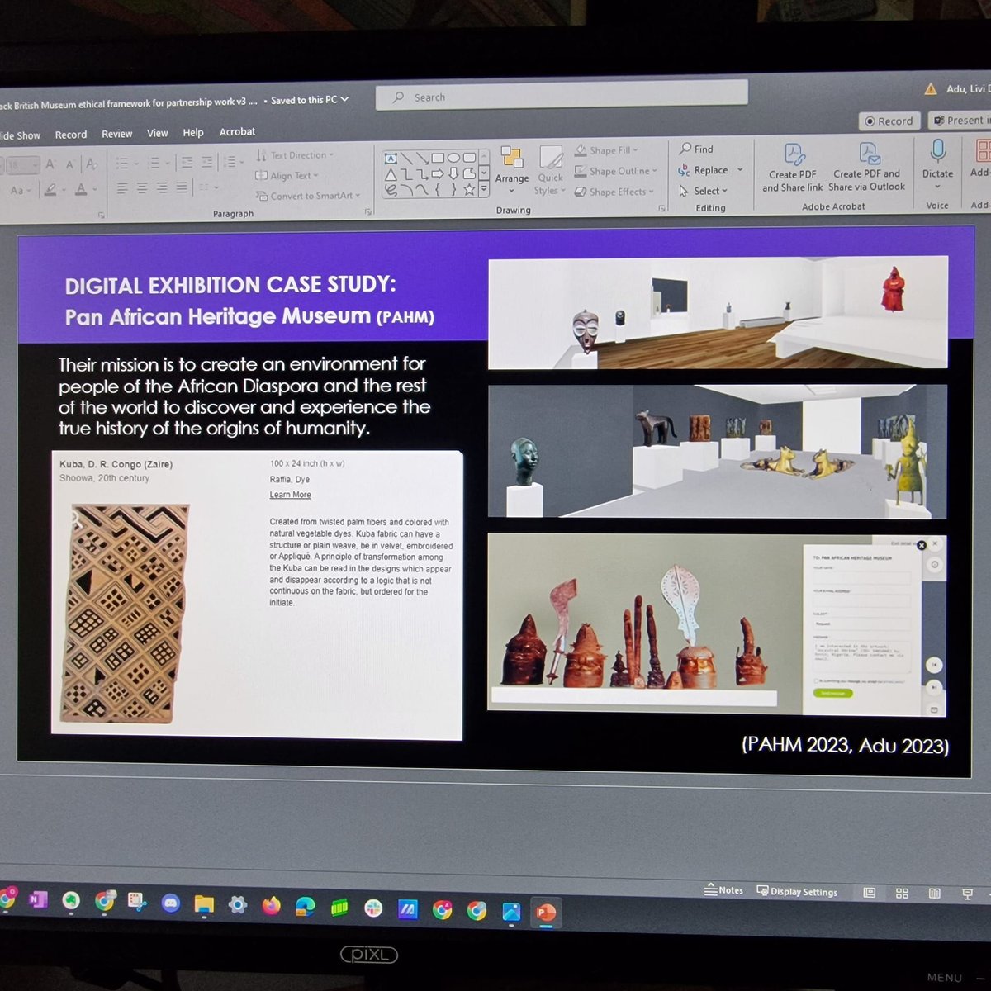Click the Record button at top right
This screenshot has width=991, height=991.
click(889, 121)
